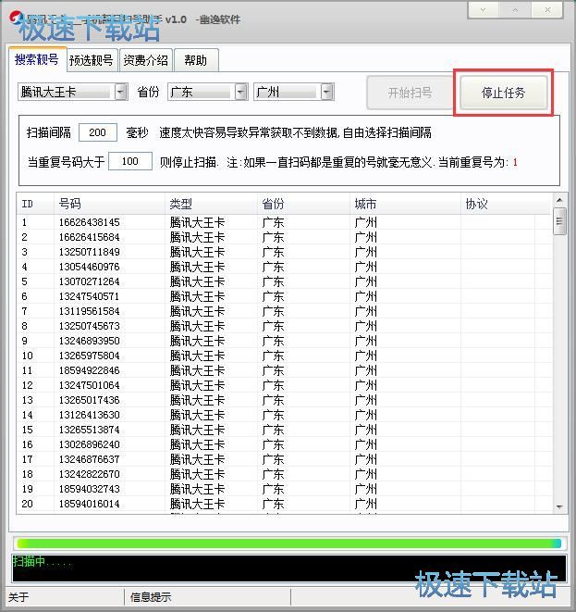Image resolution: width=576 pixels, height=612 pixels.
Task: Sort by the 类型 column header
Action: 211,204
